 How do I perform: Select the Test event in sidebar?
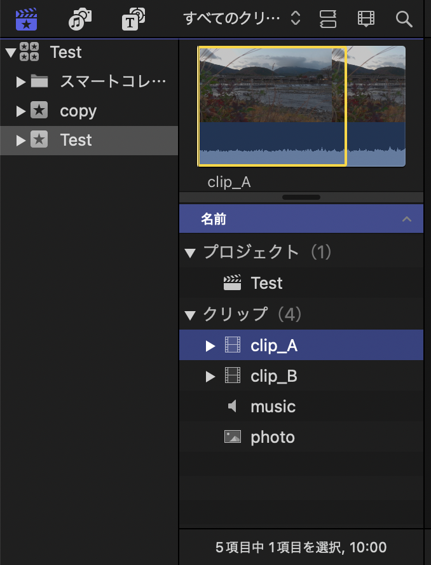(x=76, y=140)
